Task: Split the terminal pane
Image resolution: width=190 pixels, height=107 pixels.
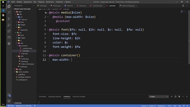Action: [x=175, y=97]
